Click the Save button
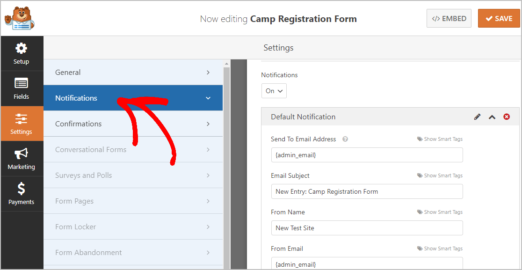This screenshot has width=522, height=270. (x=499, y=18)
